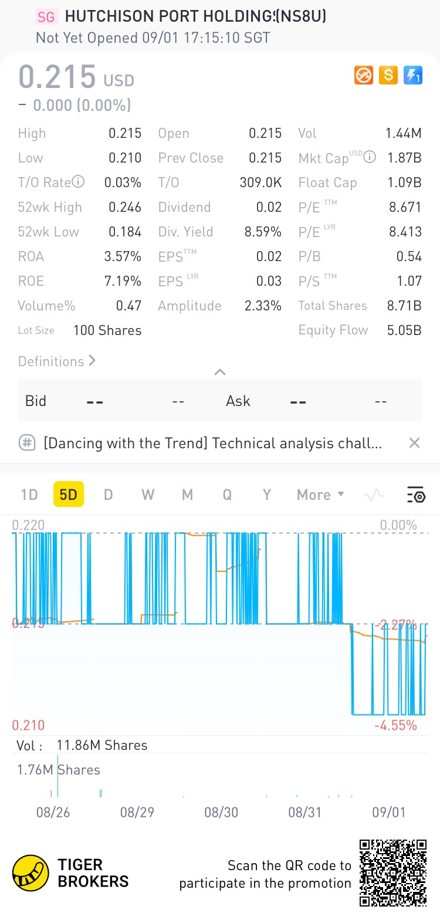Tap the yellow dollar sign badge
This screenshot has width=440, height=920.
pos(388,75)
